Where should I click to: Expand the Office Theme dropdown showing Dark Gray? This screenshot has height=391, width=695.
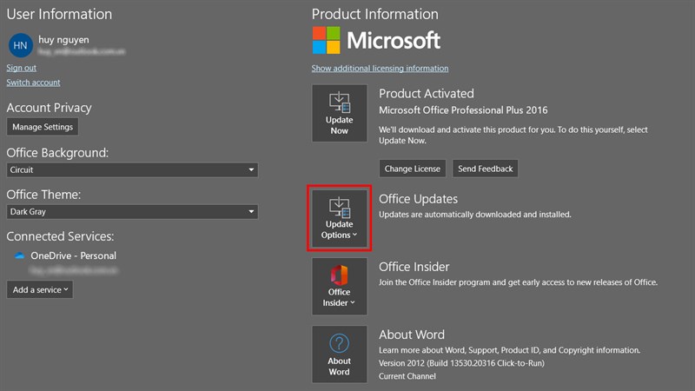[x=132, y=211]
